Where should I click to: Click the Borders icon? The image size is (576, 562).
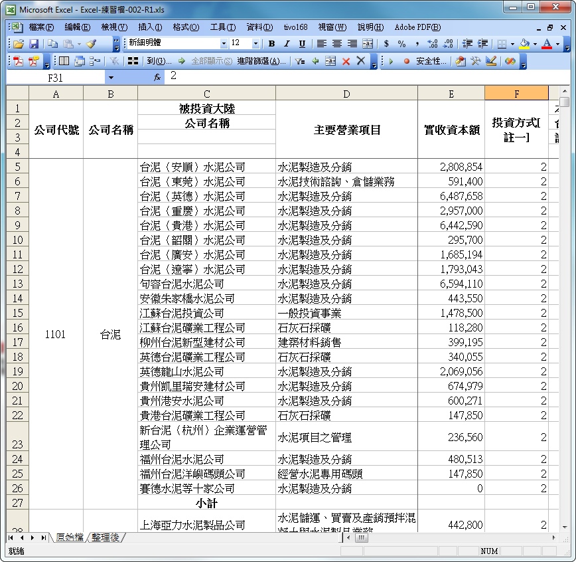[x=502, y=44]
